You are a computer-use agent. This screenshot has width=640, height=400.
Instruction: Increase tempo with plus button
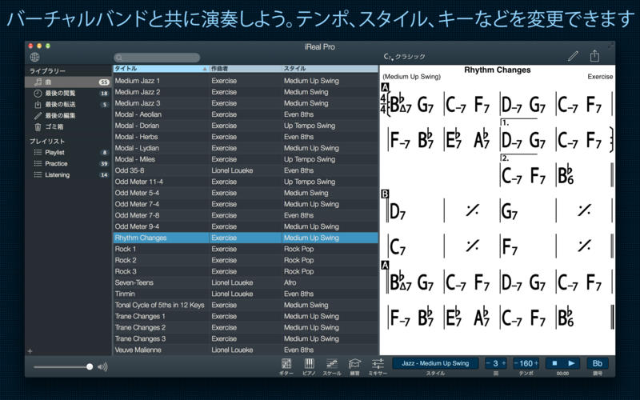pos(536,363)
